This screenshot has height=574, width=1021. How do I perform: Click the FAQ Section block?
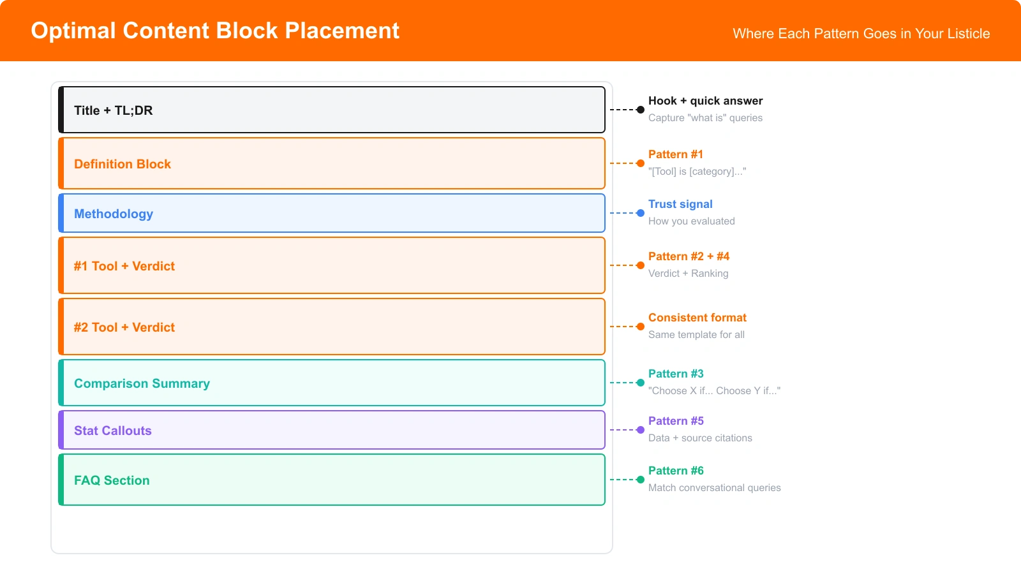coord(332,480)
